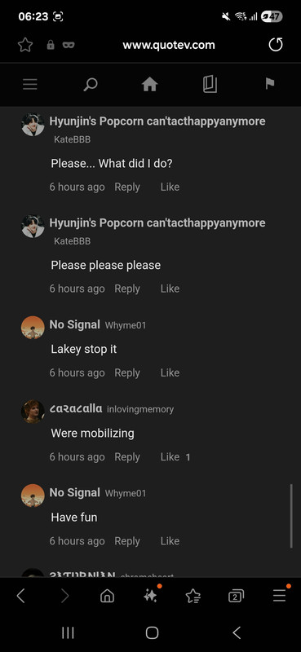Screen dimensions: 301x652
Task: Like the 'Have fun' comment
Action: click(170, 541)
